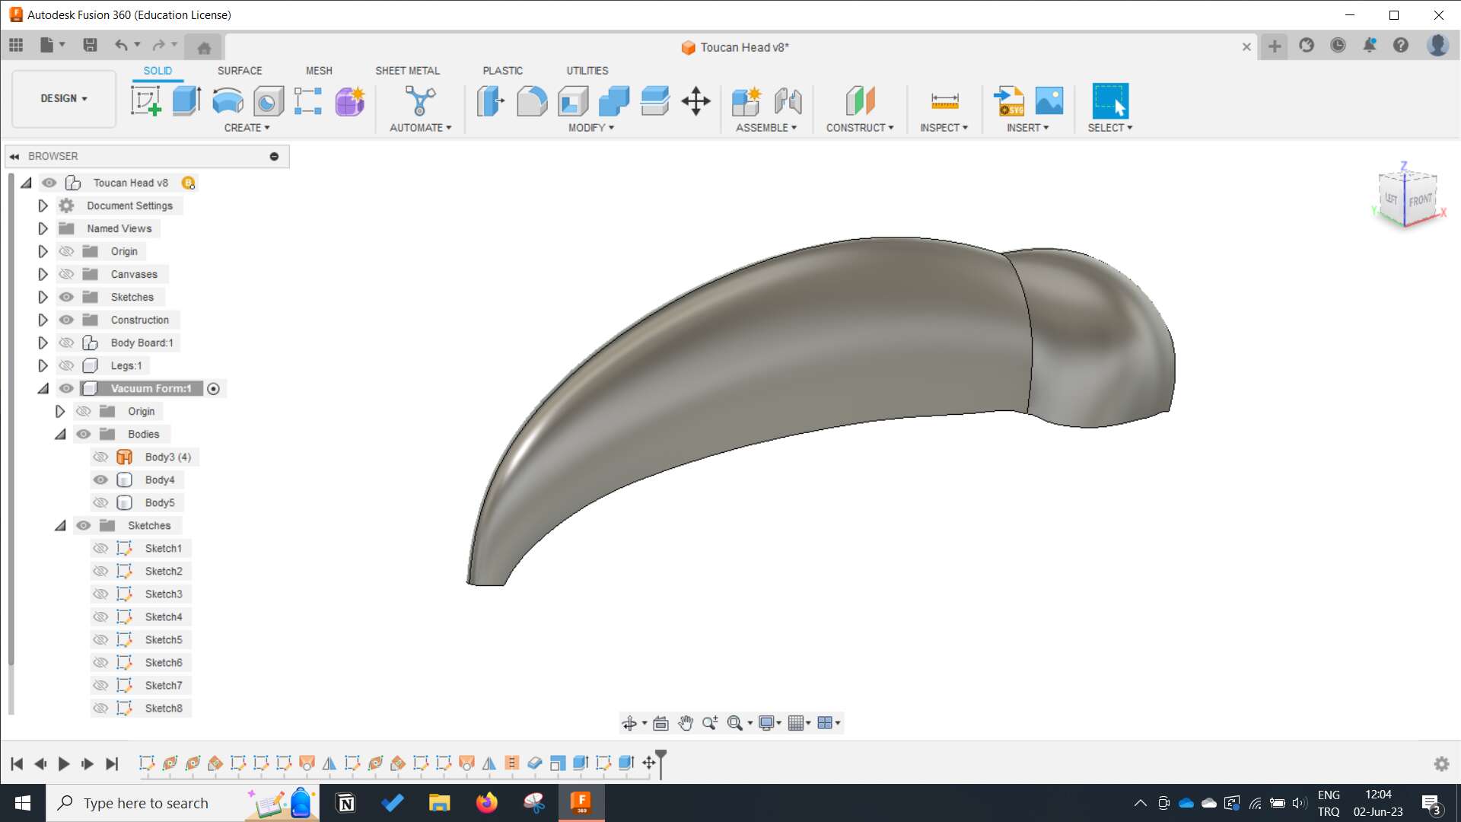The image size is (1461, 822).
Task: Select the Fillet tool
Action: pos(532,100)
